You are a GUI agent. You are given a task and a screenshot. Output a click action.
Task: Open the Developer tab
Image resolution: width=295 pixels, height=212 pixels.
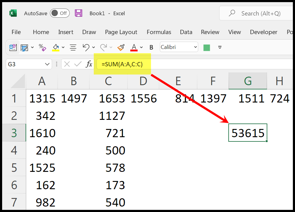(x=263, y=32)
